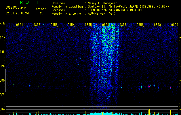Viewport: 181px width, 115px height.
Task: Click the meteor label
Action: (41, 9)
